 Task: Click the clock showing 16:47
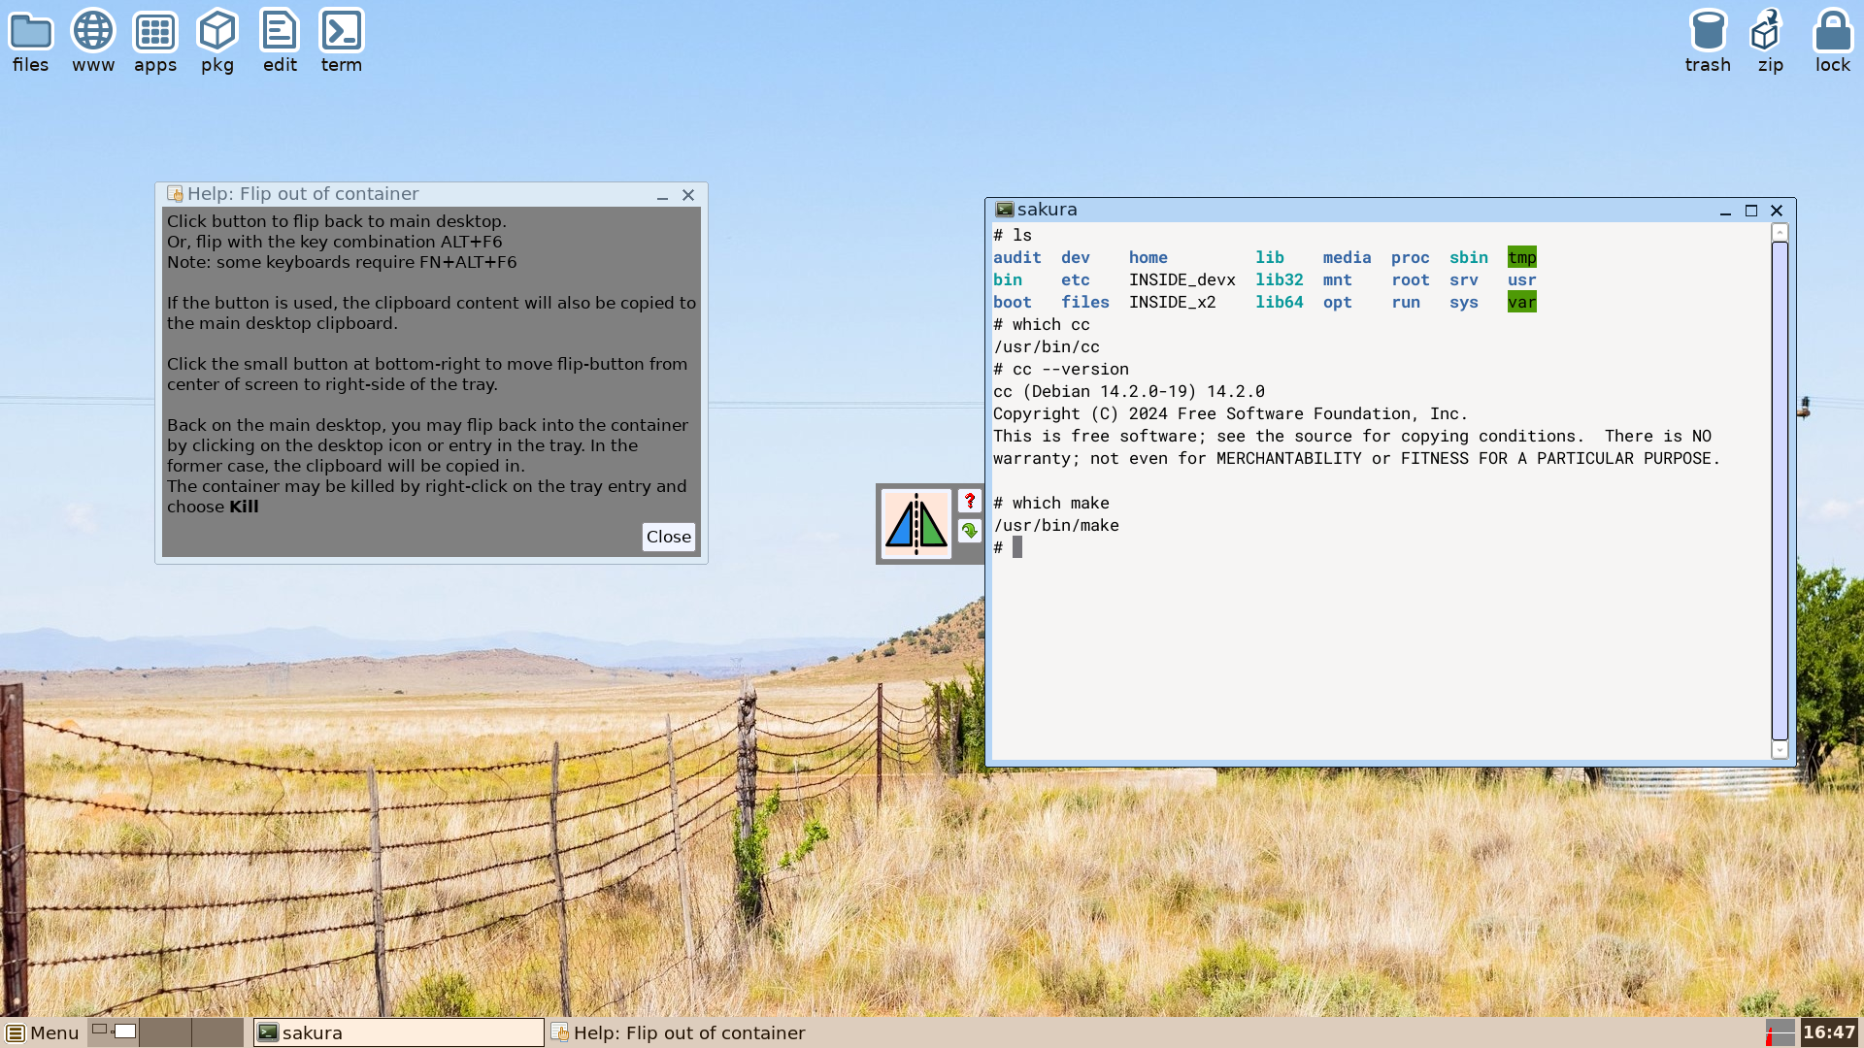[1829, 1032]
